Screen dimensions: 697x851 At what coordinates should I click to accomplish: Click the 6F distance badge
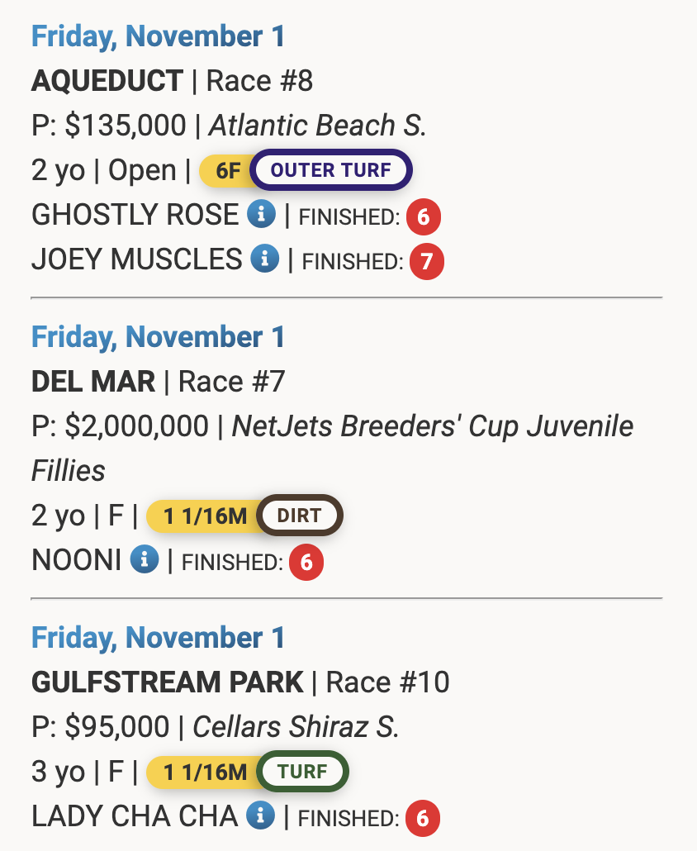(227, 171)
